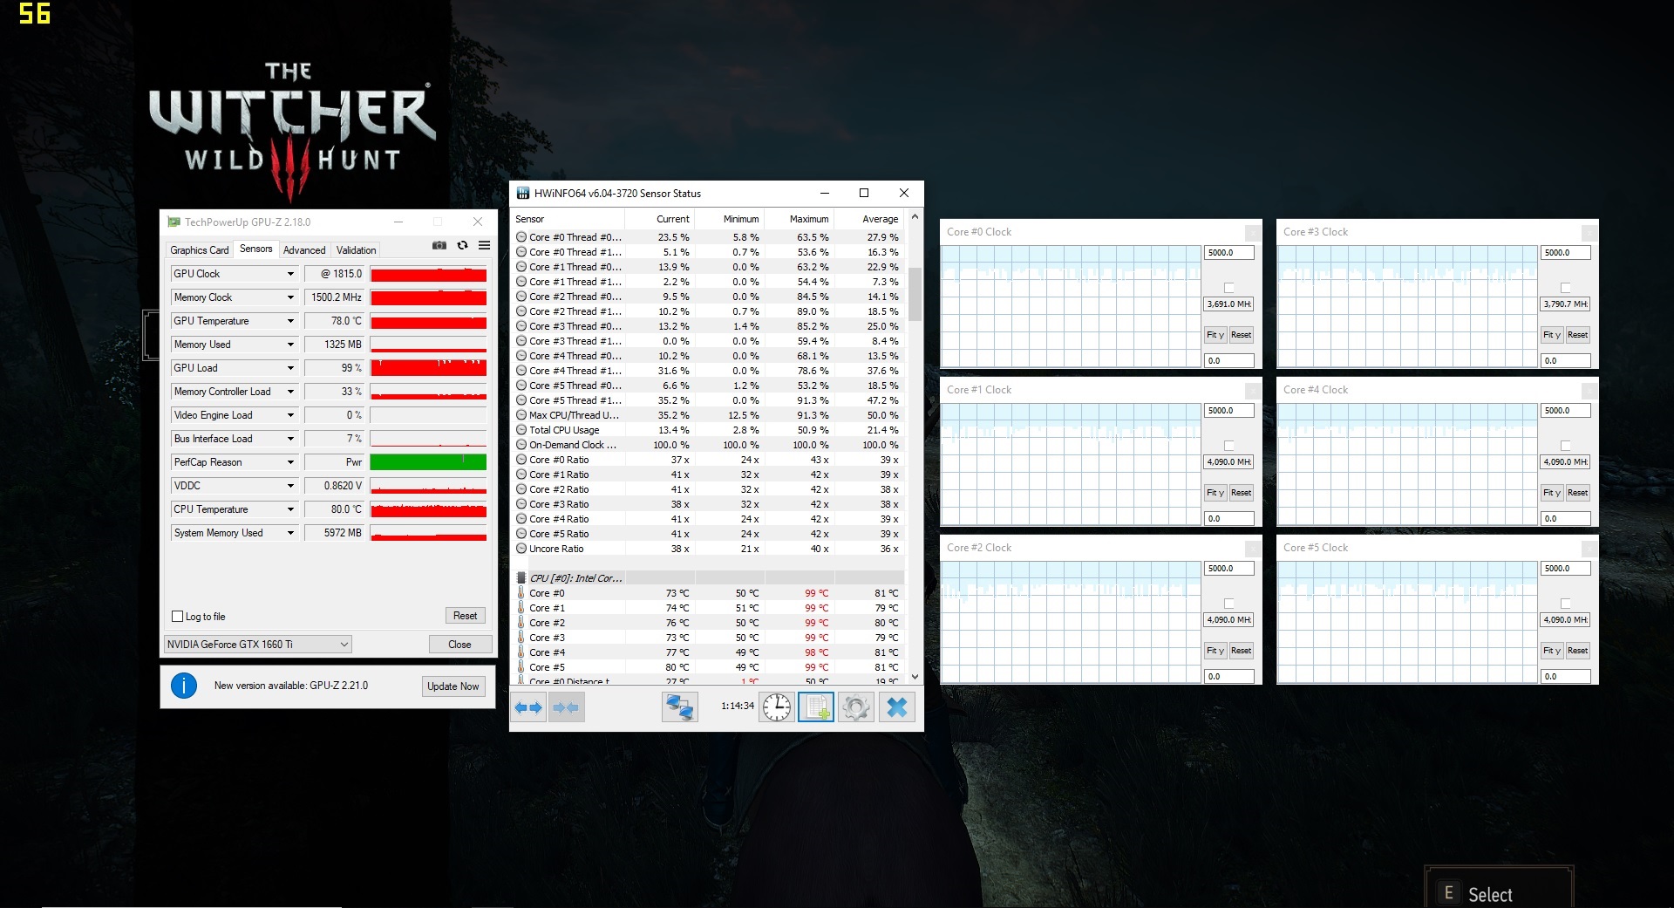Tick the checkbox in Core #2 Clock graph

tap(1229, 604)
